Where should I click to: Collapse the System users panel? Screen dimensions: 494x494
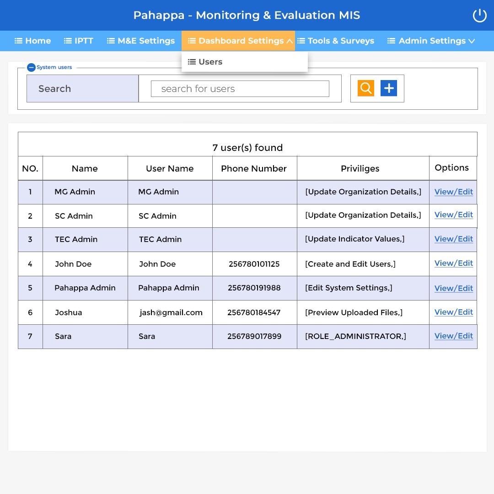coord(31,67)
